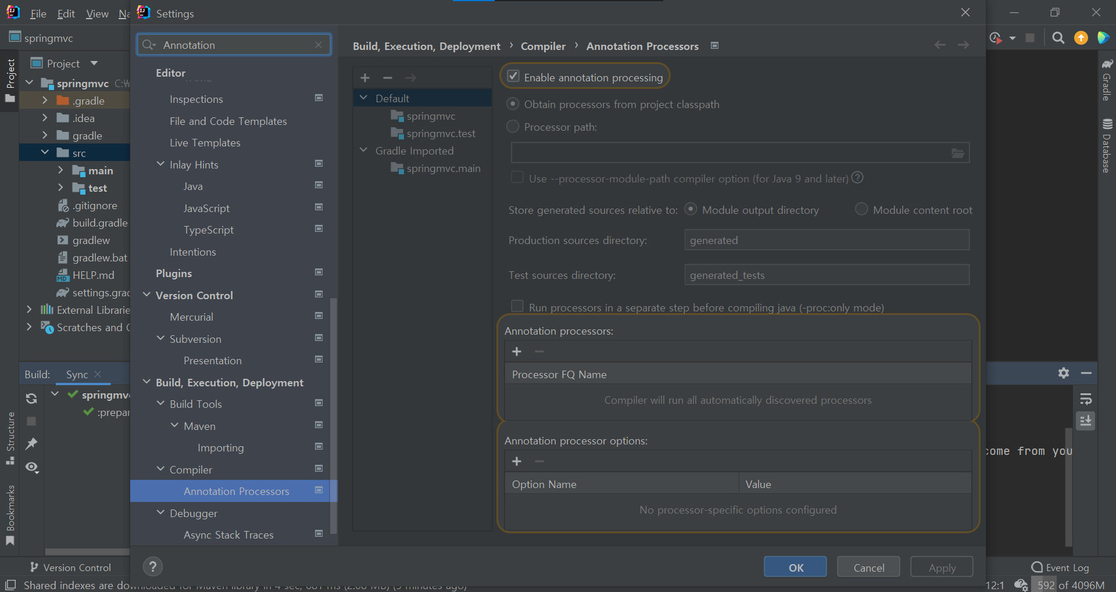1116x592 pixels.
Task: Collapse the Gradle Imported profile node
Action: [364, 150]
